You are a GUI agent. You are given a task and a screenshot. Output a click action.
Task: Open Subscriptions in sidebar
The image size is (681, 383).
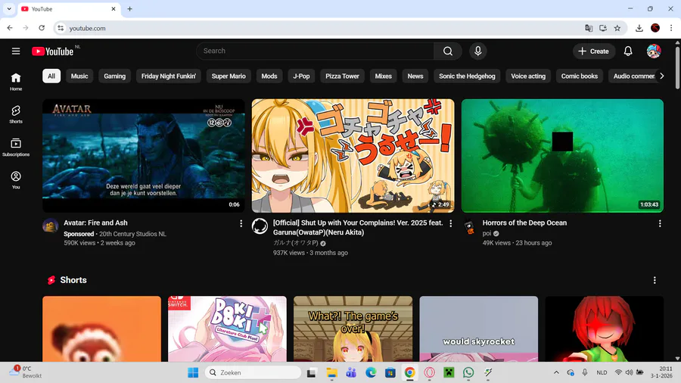[x=16, y=147]
